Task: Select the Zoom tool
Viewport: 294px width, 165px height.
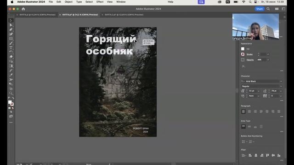Action: click(11, 93)
